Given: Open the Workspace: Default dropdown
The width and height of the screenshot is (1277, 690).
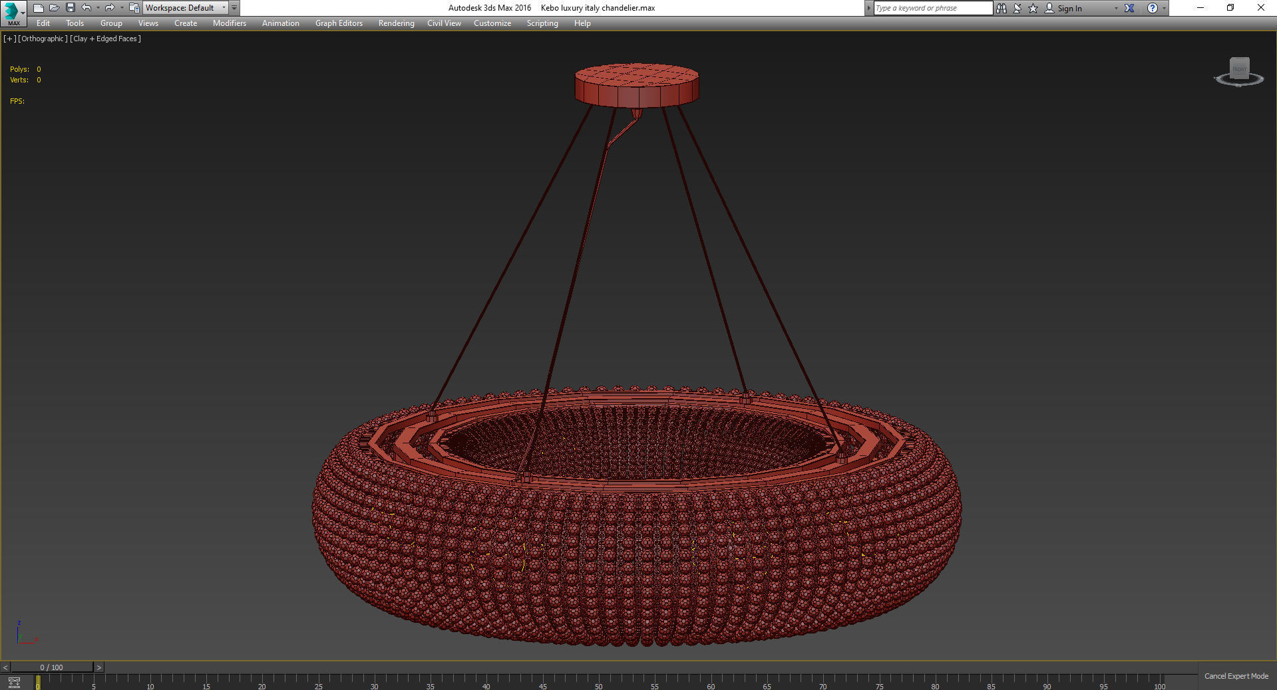Looking at the screenshot, I should pos(186,8).
